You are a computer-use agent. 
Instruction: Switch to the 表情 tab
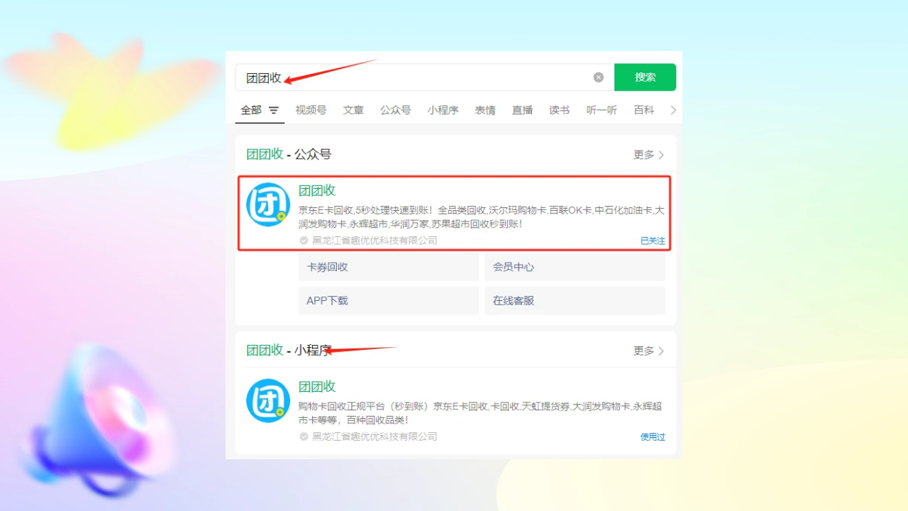[x=485, y=110]
